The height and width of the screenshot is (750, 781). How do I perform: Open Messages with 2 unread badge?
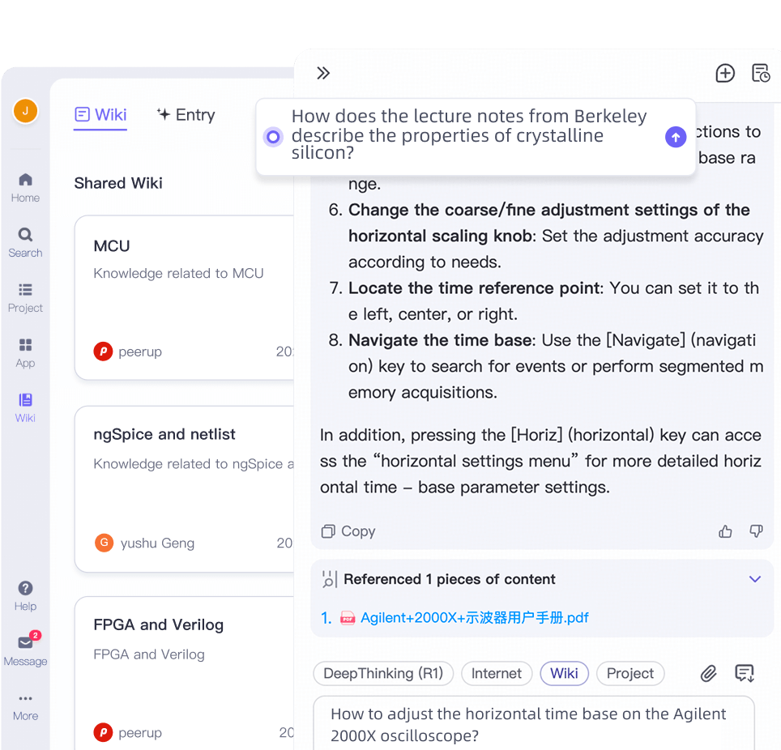25,650
